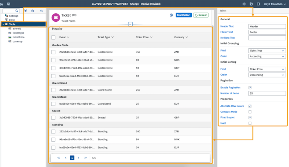
Task: Open the Lloyd Trevarthen user menu
Action: click(275, 4)
